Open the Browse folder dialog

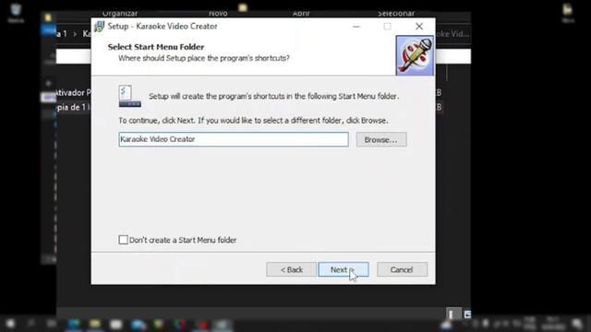381,139
